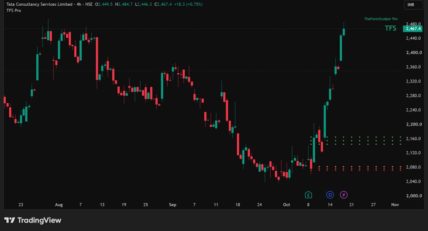Screen dimensions: 428x231
Task: Click the 2,400.0 price axis label
Action: pyautogui.click(x=414, y=53)
